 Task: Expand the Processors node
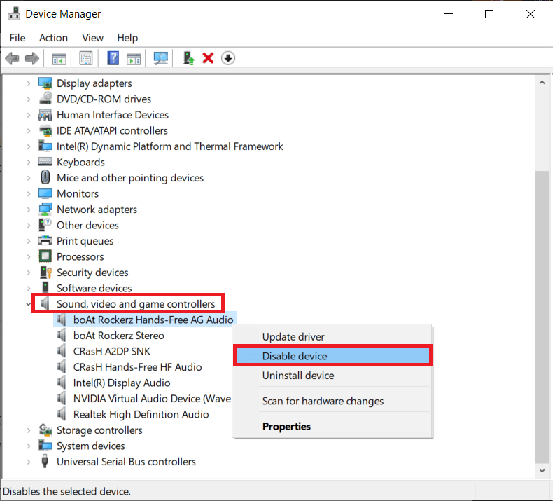tap(29, 257)
